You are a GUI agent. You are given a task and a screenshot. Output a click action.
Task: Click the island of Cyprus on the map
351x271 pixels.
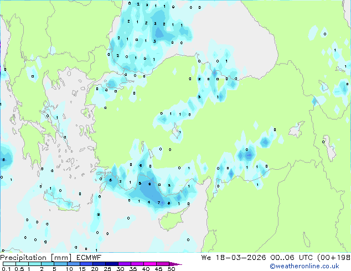(x=171, y=220)
